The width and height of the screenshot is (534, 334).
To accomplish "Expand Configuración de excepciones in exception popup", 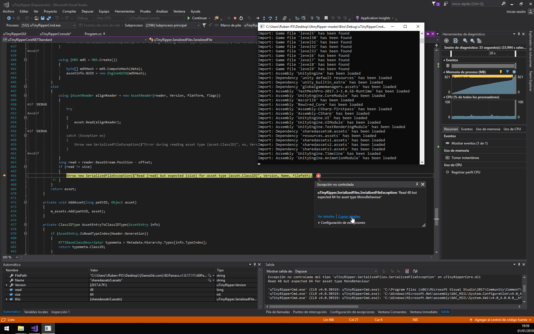I will 319,222.
